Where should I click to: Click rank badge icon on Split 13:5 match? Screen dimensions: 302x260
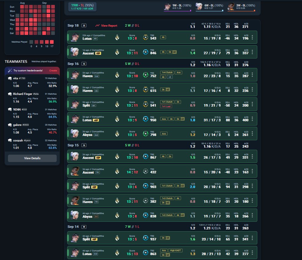coord(117,238)
